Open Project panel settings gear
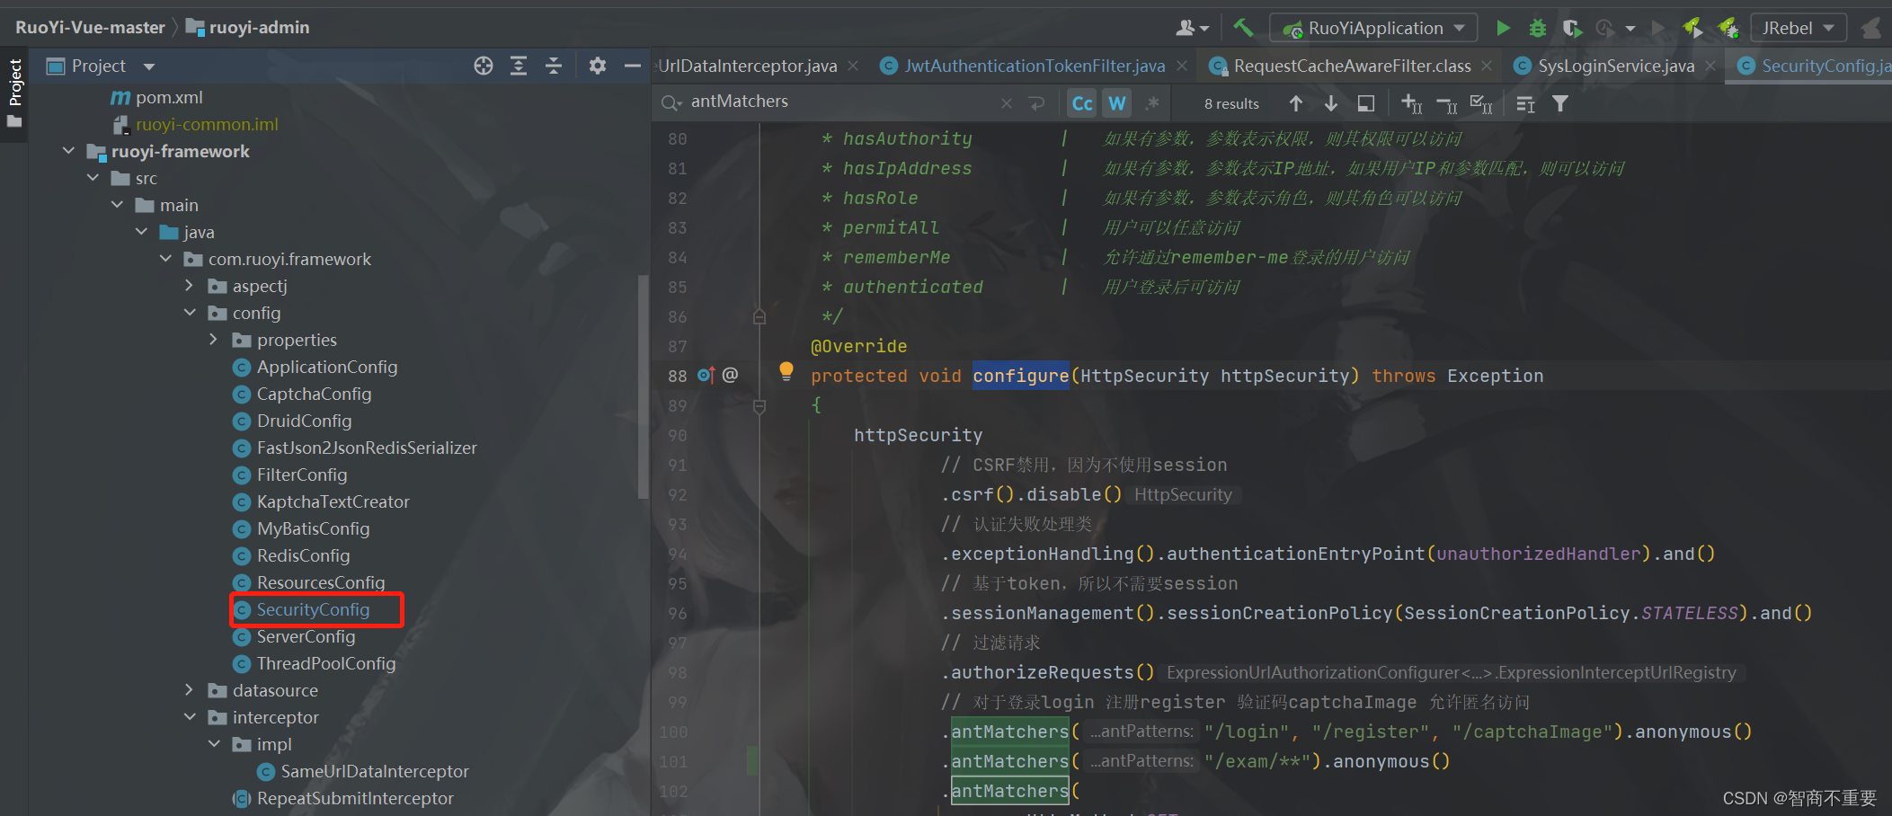Image resolution: width=1892 pixels, height=816 pixels. 598,66
